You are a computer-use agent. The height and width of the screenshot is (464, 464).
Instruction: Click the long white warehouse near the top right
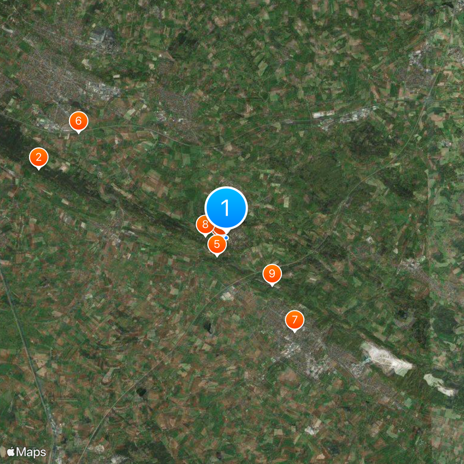click(323, 114)
